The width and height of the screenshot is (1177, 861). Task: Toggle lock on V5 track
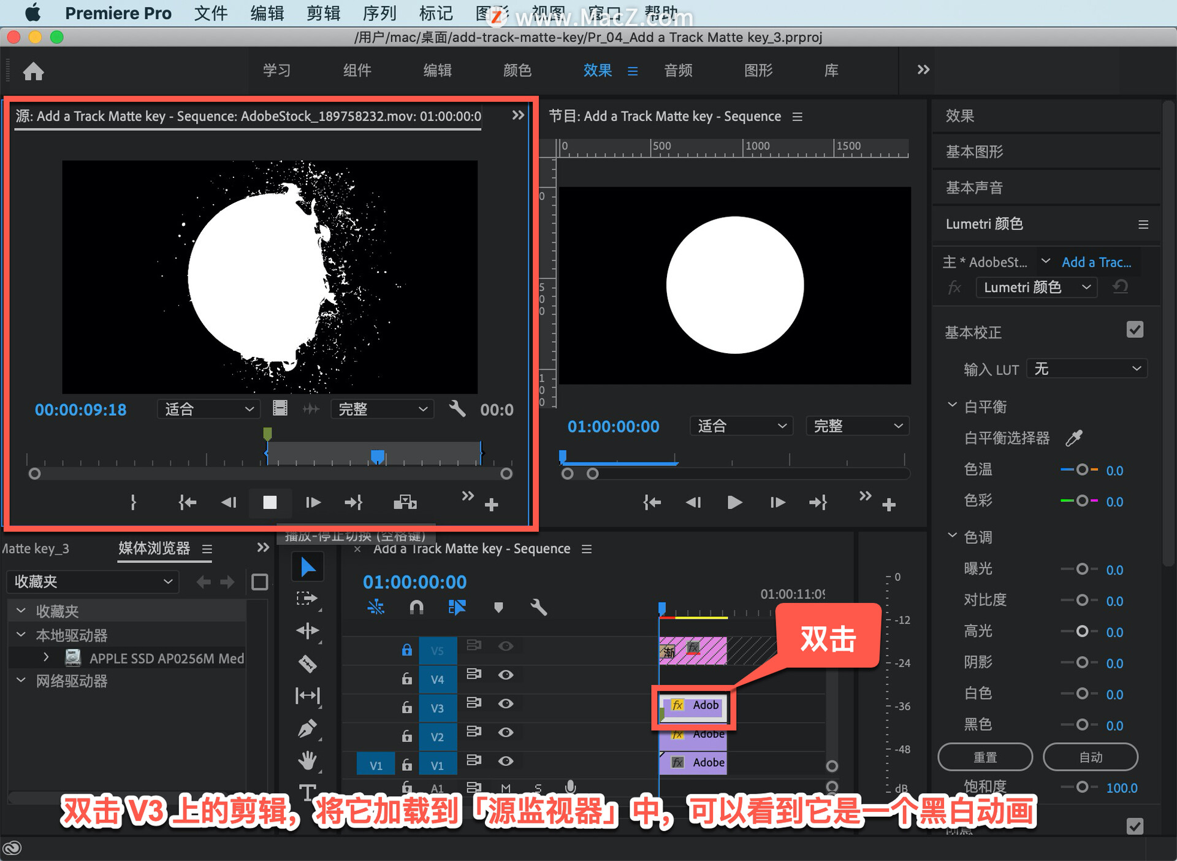406,649
